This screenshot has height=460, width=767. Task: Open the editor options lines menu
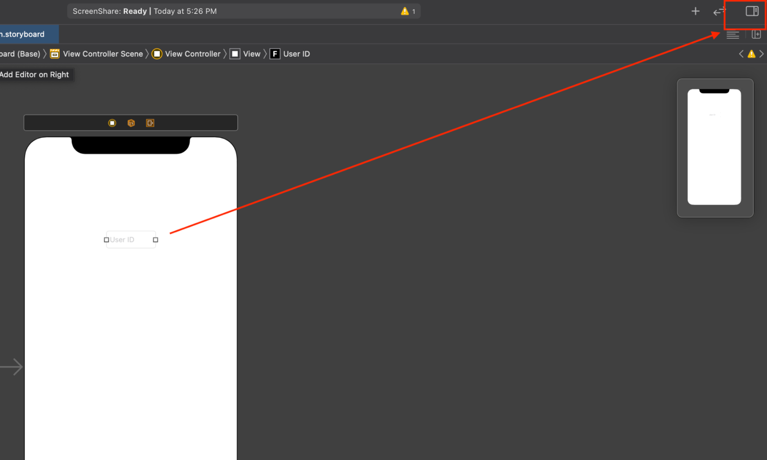tap(732, 35)
